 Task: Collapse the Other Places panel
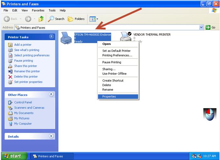(x=51, y=94)
